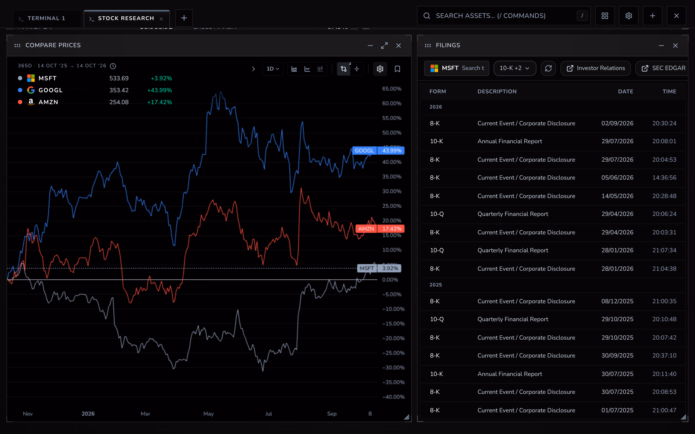The width and height of the screenshot is (695, 434).
Task: Open Compare Prices chart settings gear
Action: tap(380, 69)
